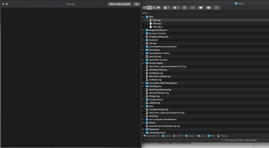The width and height of the screenshot is (269, 148).
Task: Select the Plex.log file row
Action: coord(205,20)
